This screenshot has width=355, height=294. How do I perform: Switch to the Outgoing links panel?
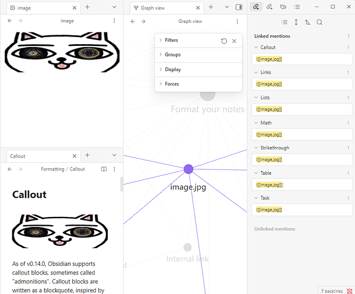(x=269, y=7)
